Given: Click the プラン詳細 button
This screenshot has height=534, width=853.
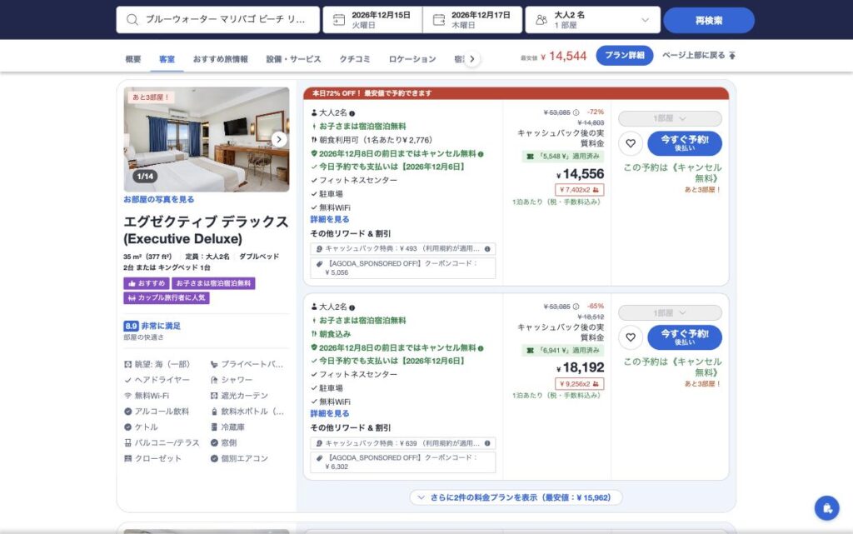Looking at the screenshot, I should [x=625, y=56].
